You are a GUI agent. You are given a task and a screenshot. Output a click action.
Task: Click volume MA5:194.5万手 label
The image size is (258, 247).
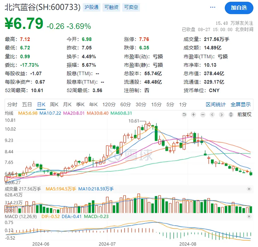pos(61,189)
